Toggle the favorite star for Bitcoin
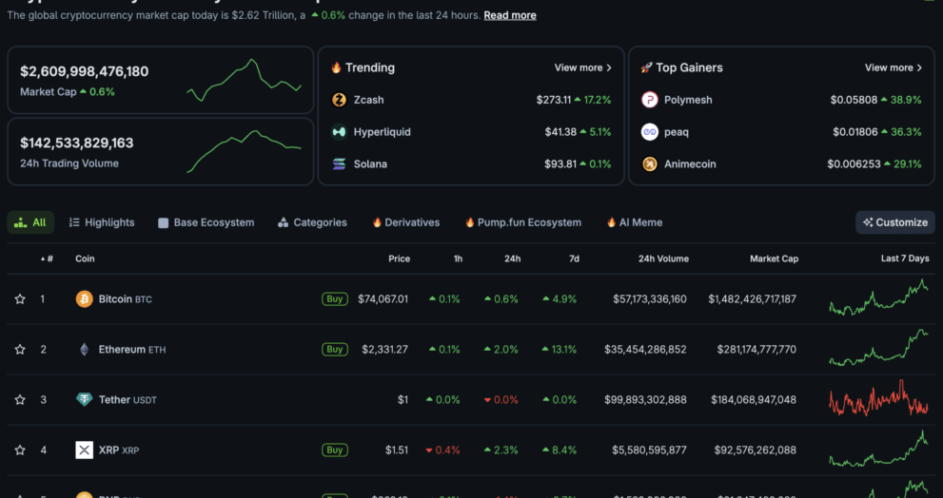Screen dimensions: 943x498 click(x=20, y=299)
